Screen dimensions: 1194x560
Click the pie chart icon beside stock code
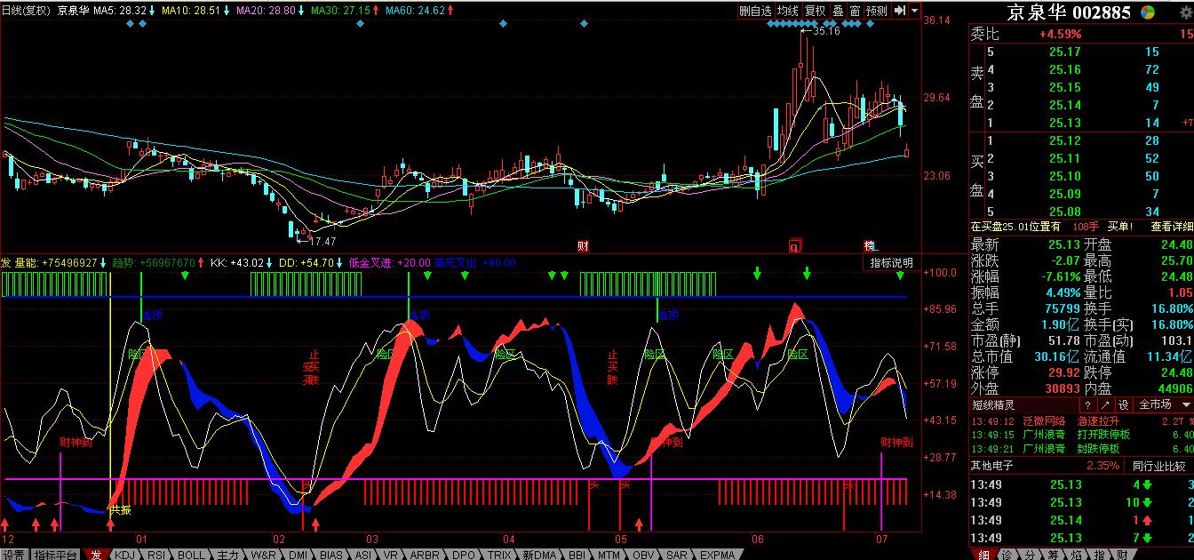pyautogui.click(x=1148, y=12)
